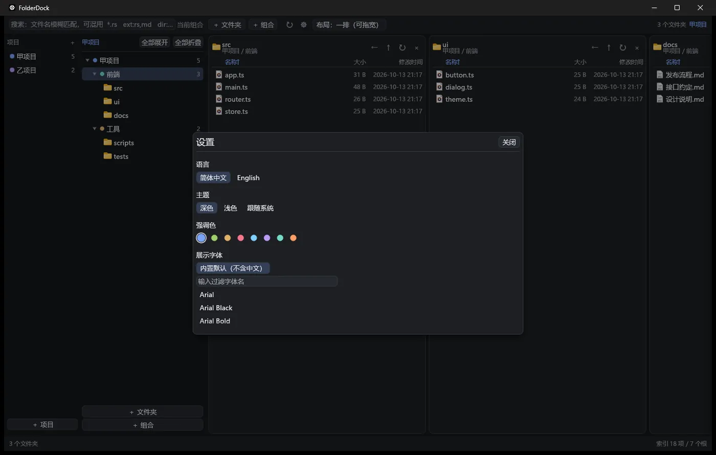Switch language to English
Viewport: 716px width, 455px height.
(248, 178)
